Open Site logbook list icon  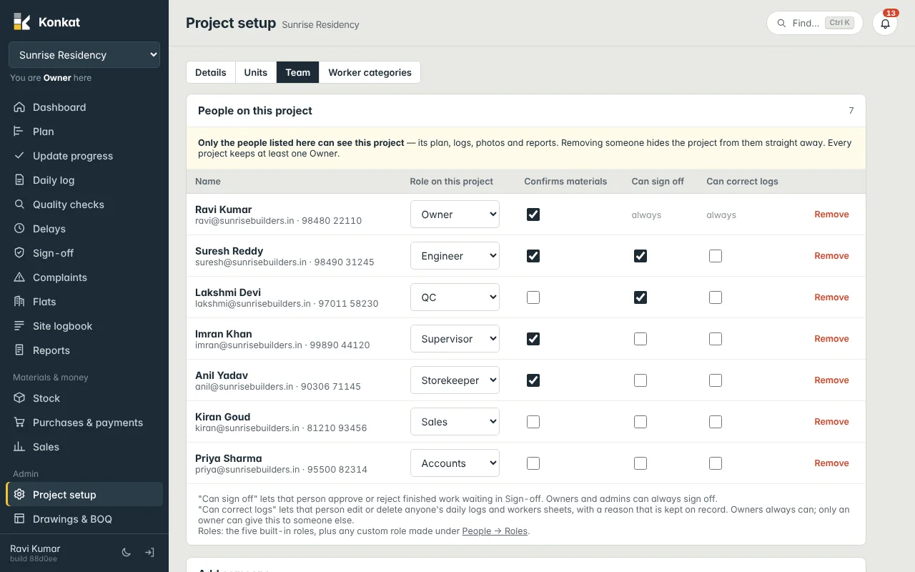pos(19,326)
